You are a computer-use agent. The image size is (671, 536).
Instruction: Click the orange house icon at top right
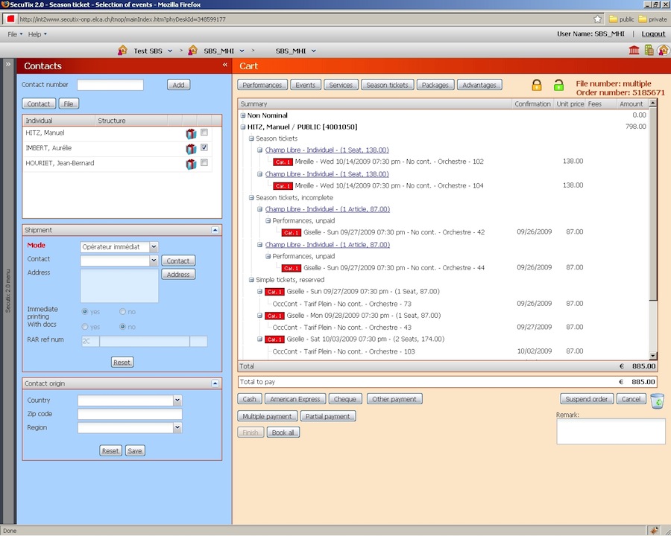tap(664, 50)
